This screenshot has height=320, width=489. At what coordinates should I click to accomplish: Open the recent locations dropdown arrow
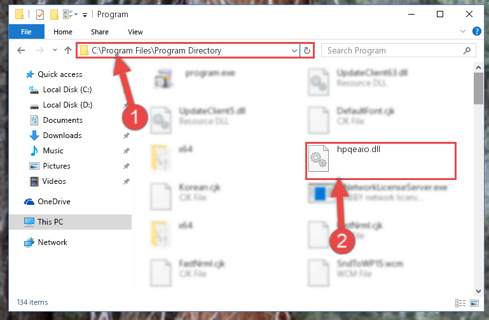point(55,50)
